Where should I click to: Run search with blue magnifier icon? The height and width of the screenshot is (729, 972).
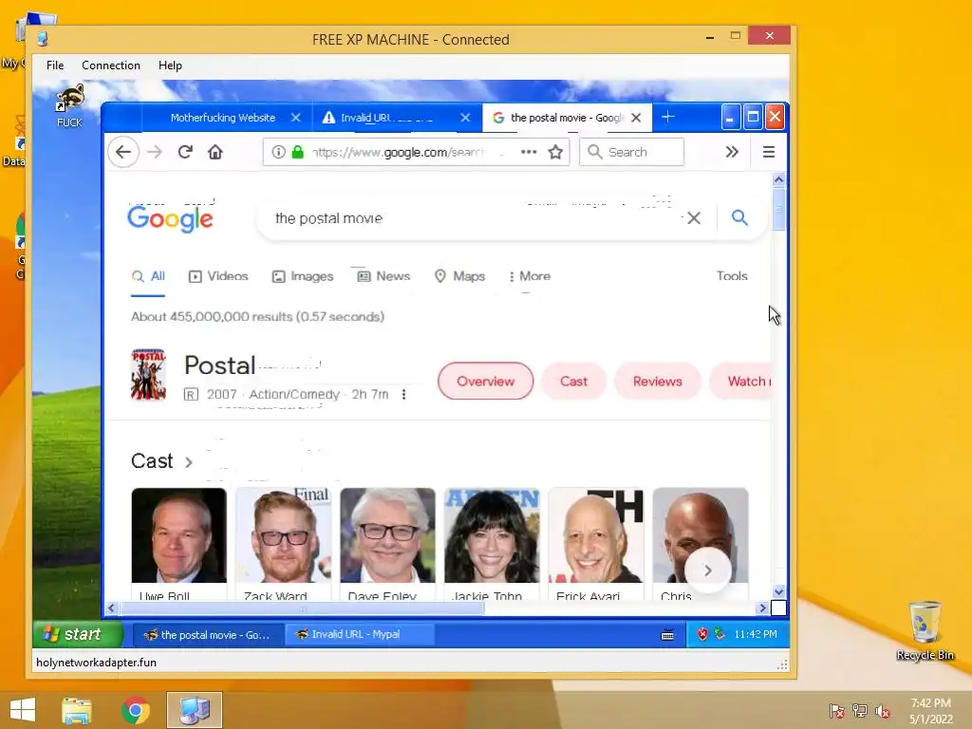pyautogui.click(x=738, y=217)
